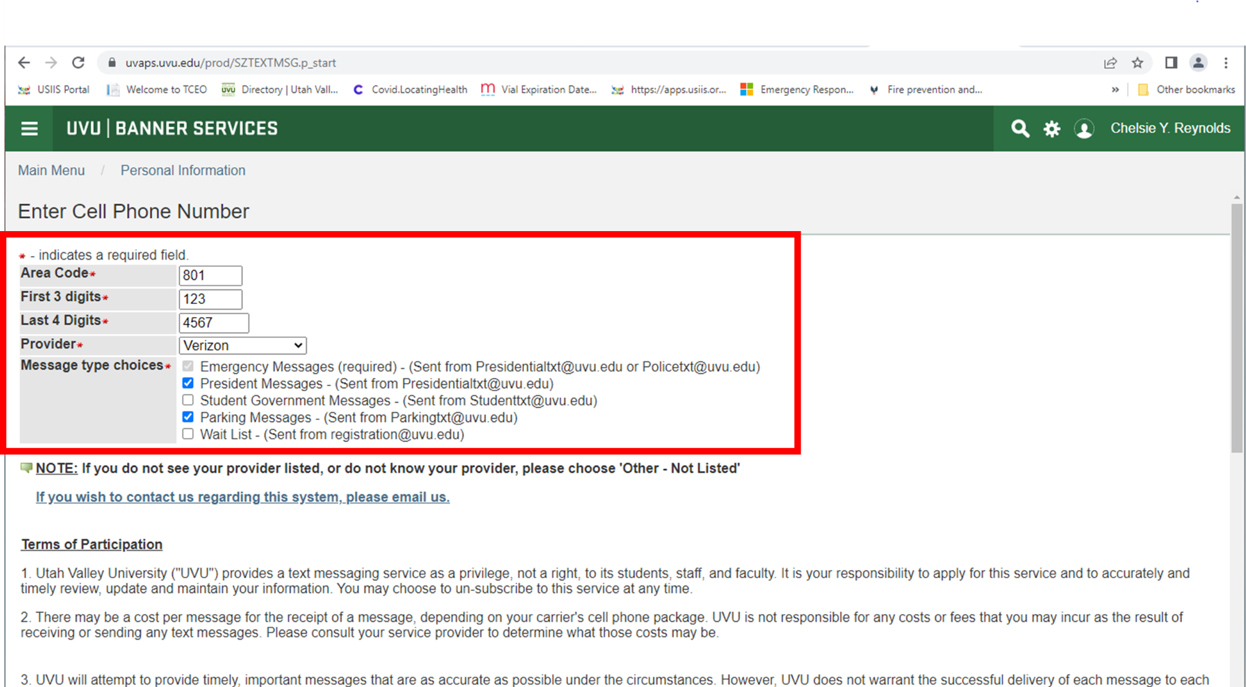Reload the page with refresh icon

click(x=78, y=63)
